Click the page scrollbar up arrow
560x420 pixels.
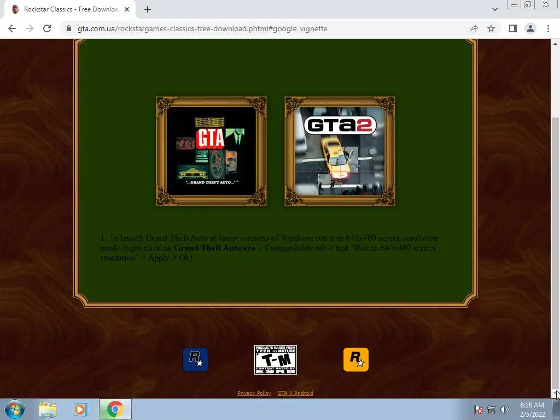(x=555, y=44)
